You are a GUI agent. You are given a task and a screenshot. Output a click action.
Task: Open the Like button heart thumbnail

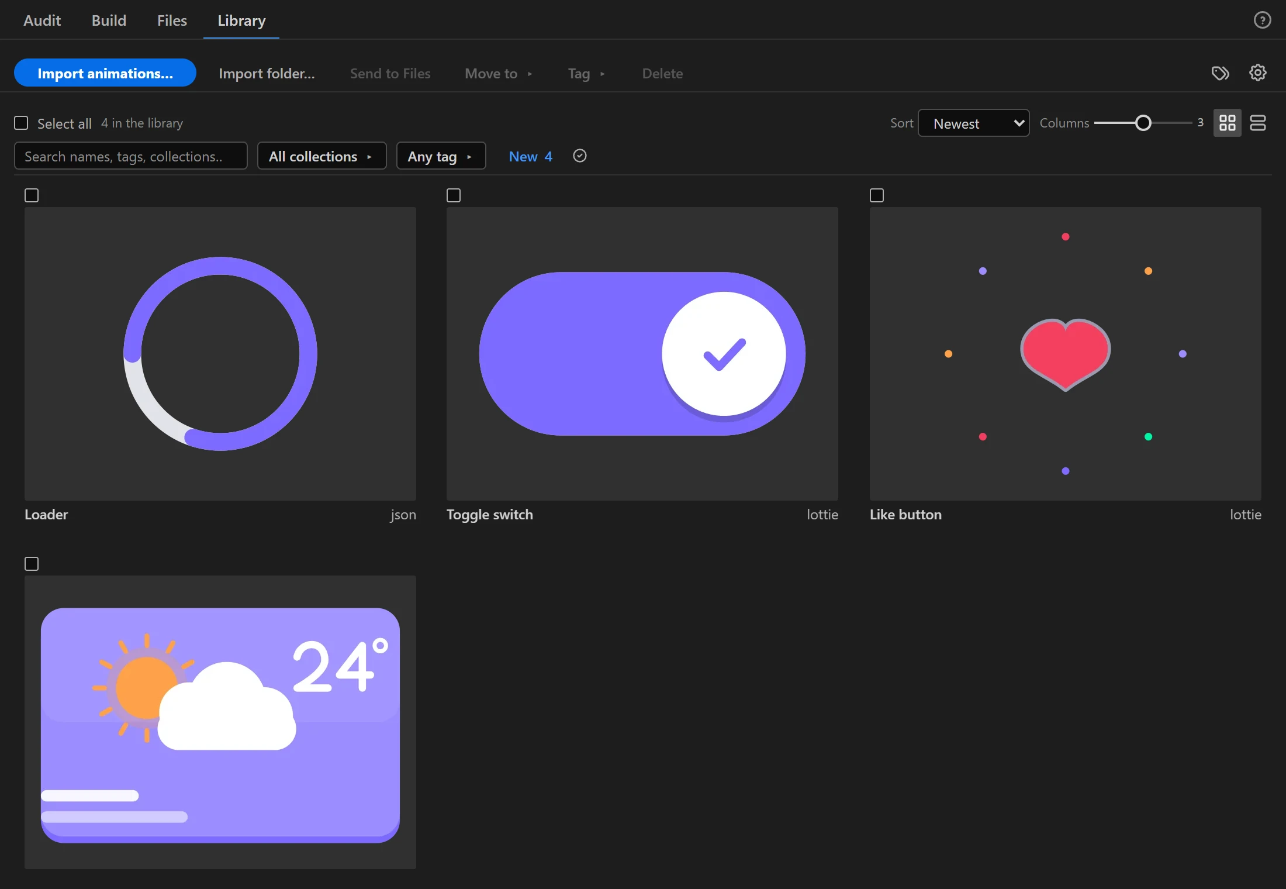1066,353
